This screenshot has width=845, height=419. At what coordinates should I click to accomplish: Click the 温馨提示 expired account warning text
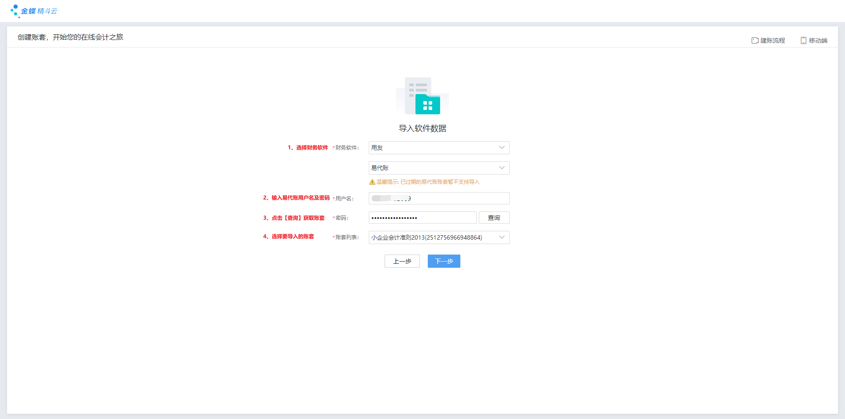[x=428, y=182]
